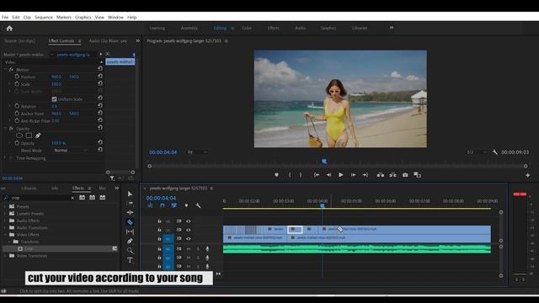Click Mark Out bracket button

(301, 175)
